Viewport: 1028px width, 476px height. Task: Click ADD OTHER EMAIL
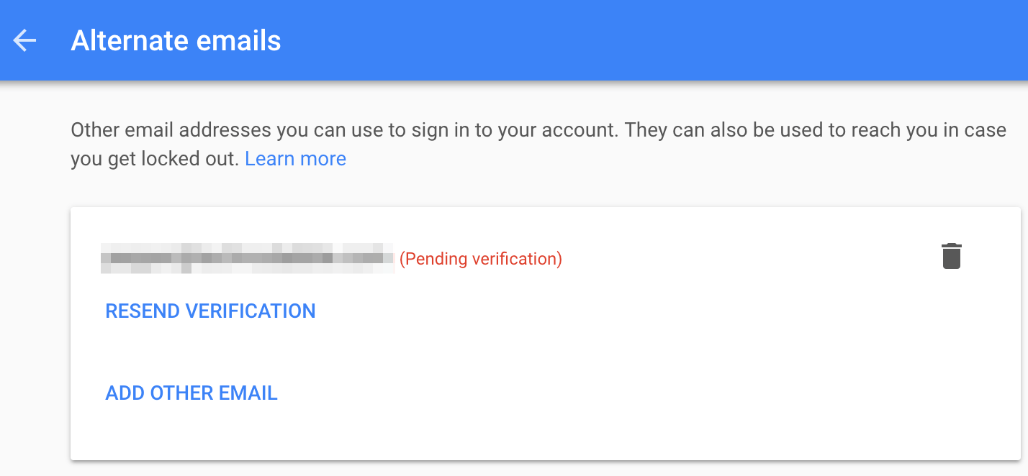click(x=191, y=393)
